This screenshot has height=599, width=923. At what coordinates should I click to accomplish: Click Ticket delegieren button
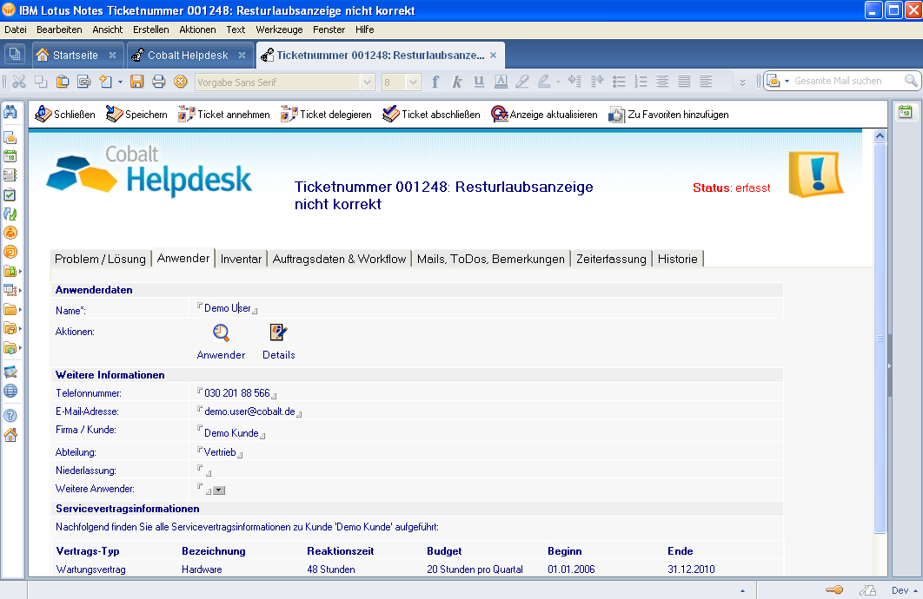326,114
